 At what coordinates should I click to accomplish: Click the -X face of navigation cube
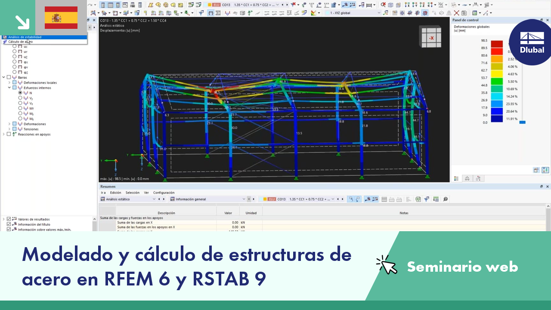pyautogui.click(x=431, y=38)
